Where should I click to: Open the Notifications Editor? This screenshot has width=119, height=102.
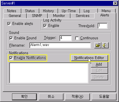point(90,58)
